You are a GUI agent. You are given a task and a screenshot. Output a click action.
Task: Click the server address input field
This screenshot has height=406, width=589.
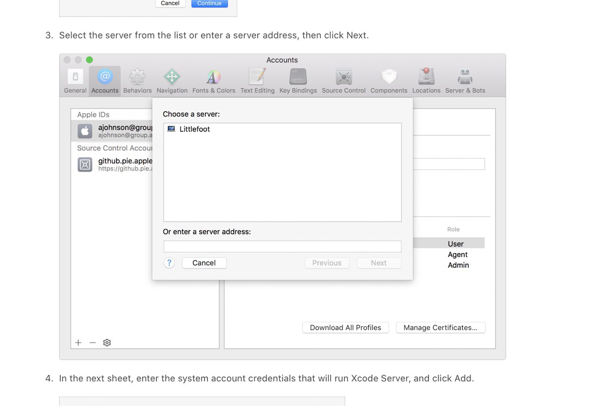(x=282, y=247)
